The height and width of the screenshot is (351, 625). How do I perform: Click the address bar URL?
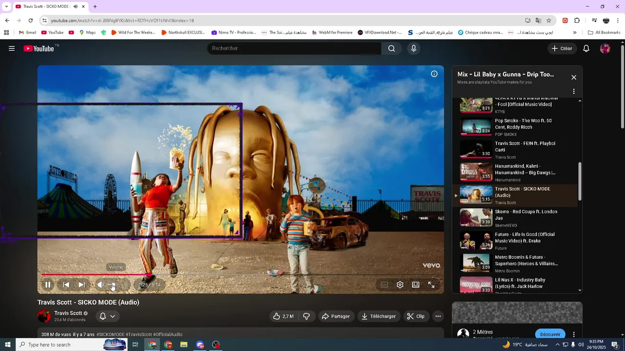pyautogui.click(x=123, y=20)
